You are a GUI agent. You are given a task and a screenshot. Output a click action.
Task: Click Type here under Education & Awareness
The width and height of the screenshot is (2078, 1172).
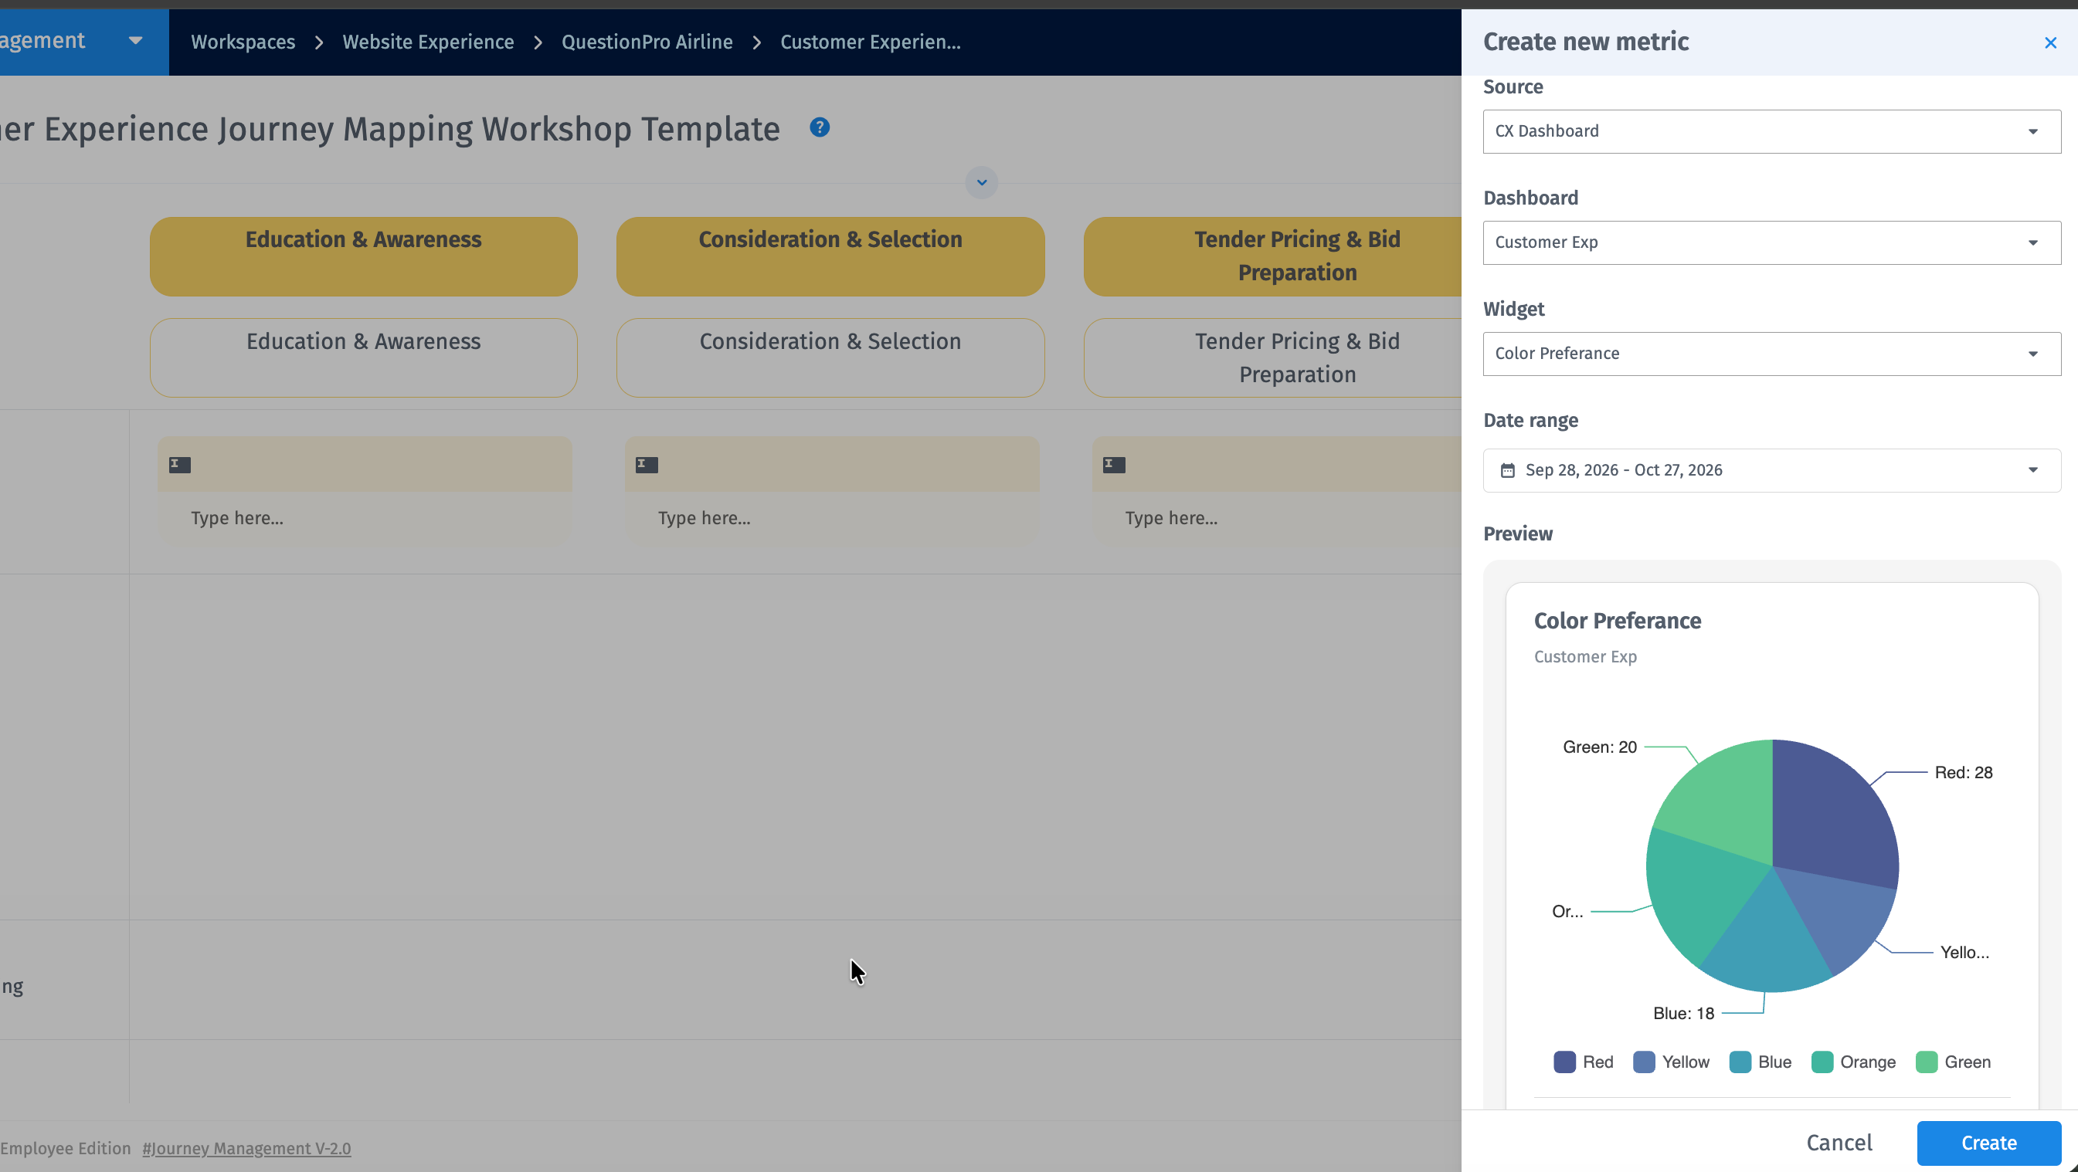[237, 518]
